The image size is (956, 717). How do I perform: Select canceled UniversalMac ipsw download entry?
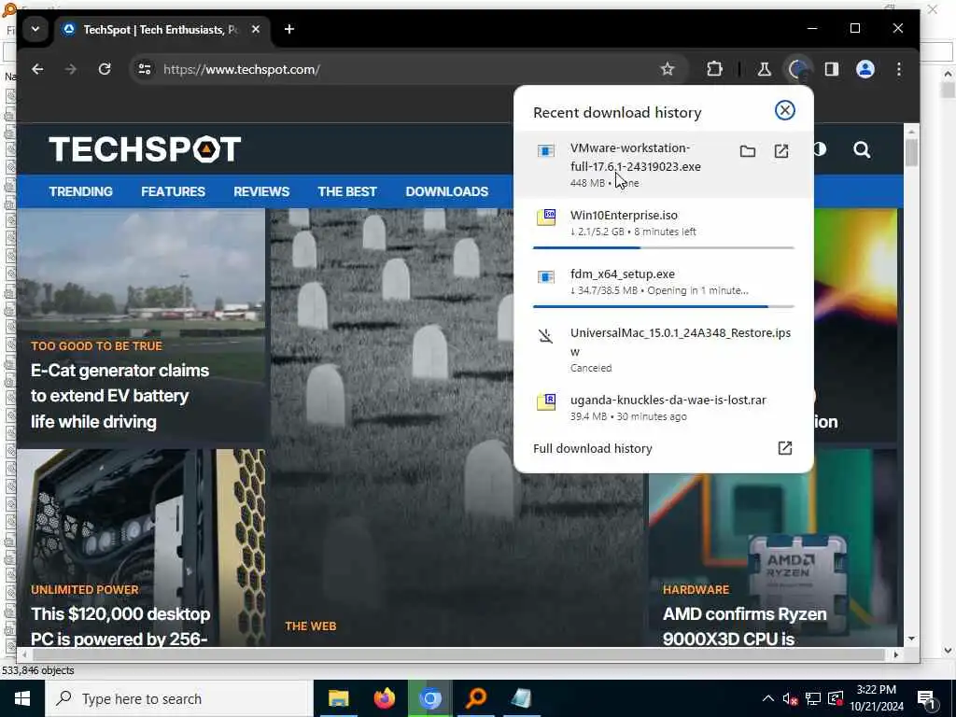click(x=664, y=349)
